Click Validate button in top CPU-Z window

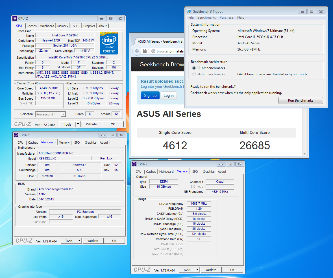(x=91, y=124)
